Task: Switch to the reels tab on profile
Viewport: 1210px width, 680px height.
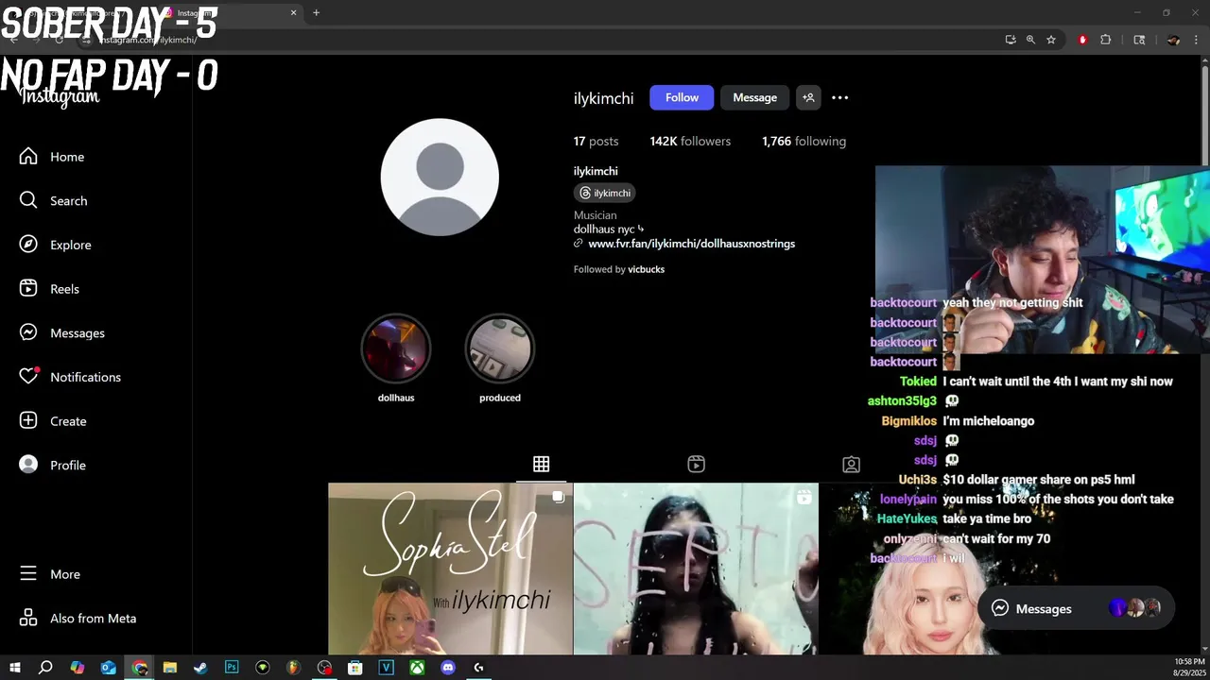Action: click(x=696, y=464)
